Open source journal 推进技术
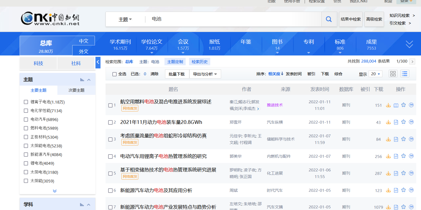This screenshot has height=210, width=421. (x=275, y=105)
